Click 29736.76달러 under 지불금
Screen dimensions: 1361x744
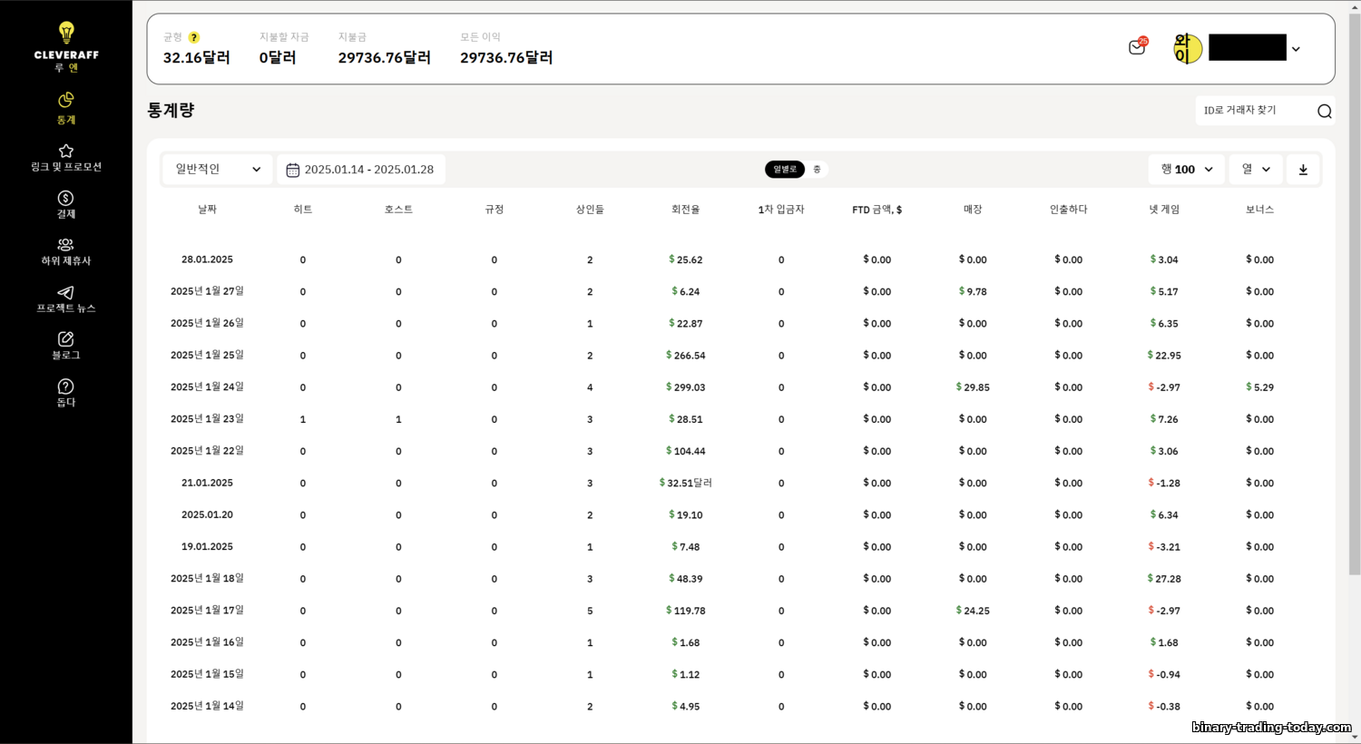pos(385,57)
